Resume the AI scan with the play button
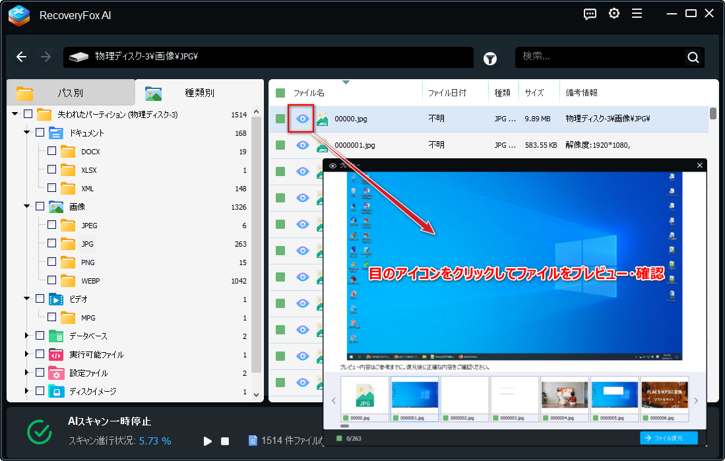The image size is (725, 461). point(208,441)
